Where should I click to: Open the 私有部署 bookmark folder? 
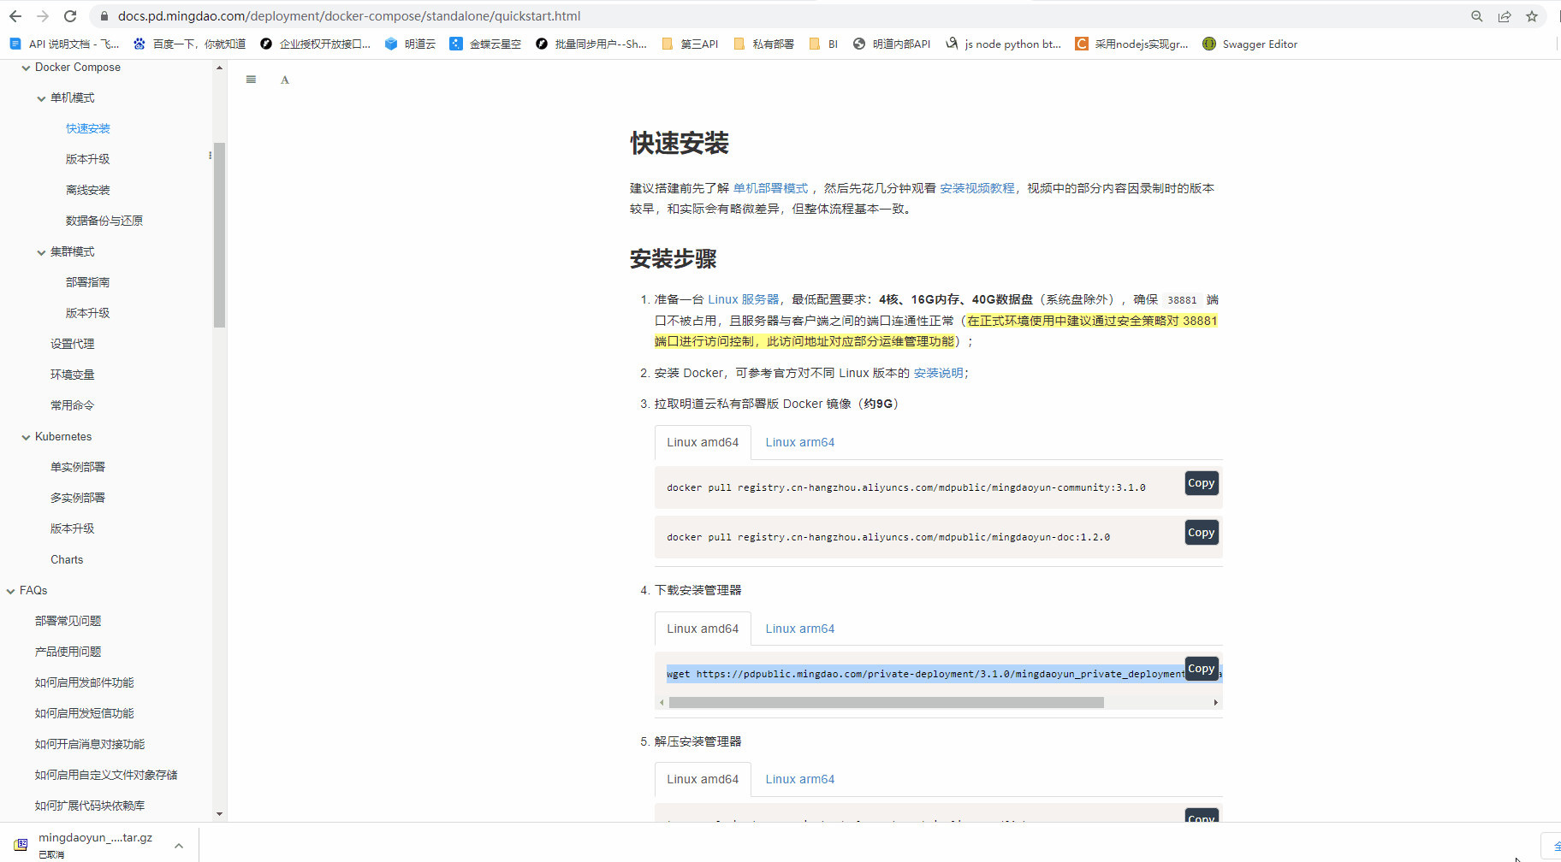point(763,44)
